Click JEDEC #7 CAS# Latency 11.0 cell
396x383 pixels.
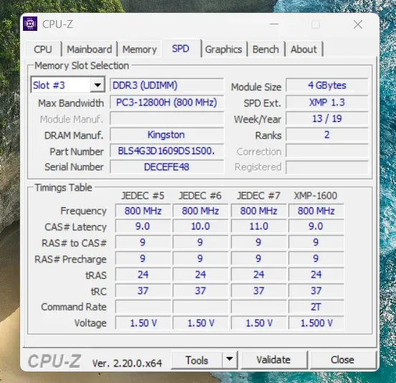258,226
